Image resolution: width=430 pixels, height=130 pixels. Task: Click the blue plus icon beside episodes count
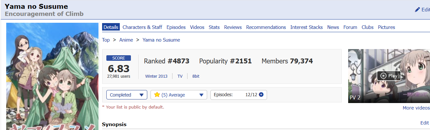[261, 95]
